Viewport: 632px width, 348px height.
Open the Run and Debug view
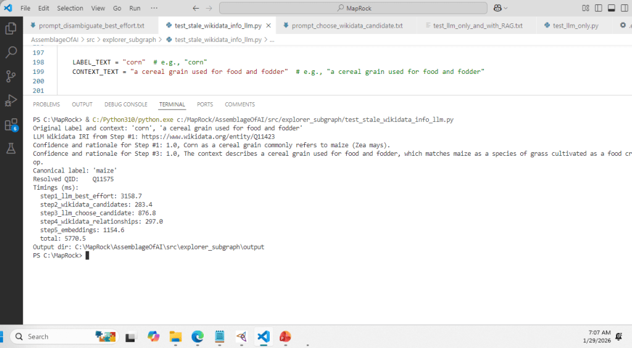coord(10,100)
